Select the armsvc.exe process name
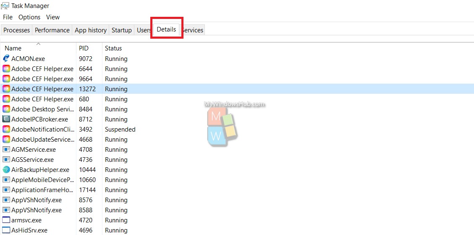 click(26, 220)
